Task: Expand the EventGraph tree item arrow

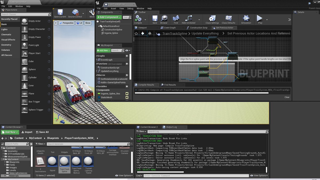Action: point(97,60)
